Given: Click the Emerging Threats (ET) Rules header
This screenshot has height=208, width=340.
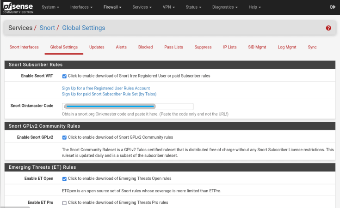Looking at the screenshot, I should [x=170, y=167].
